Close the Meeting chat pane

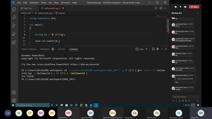[x=198, y=13]
